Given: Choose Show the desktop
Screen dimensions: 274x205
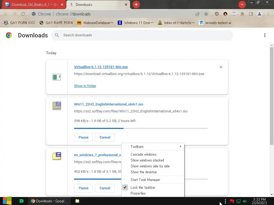Looking at the screenshot, I should tap(153, 172).
